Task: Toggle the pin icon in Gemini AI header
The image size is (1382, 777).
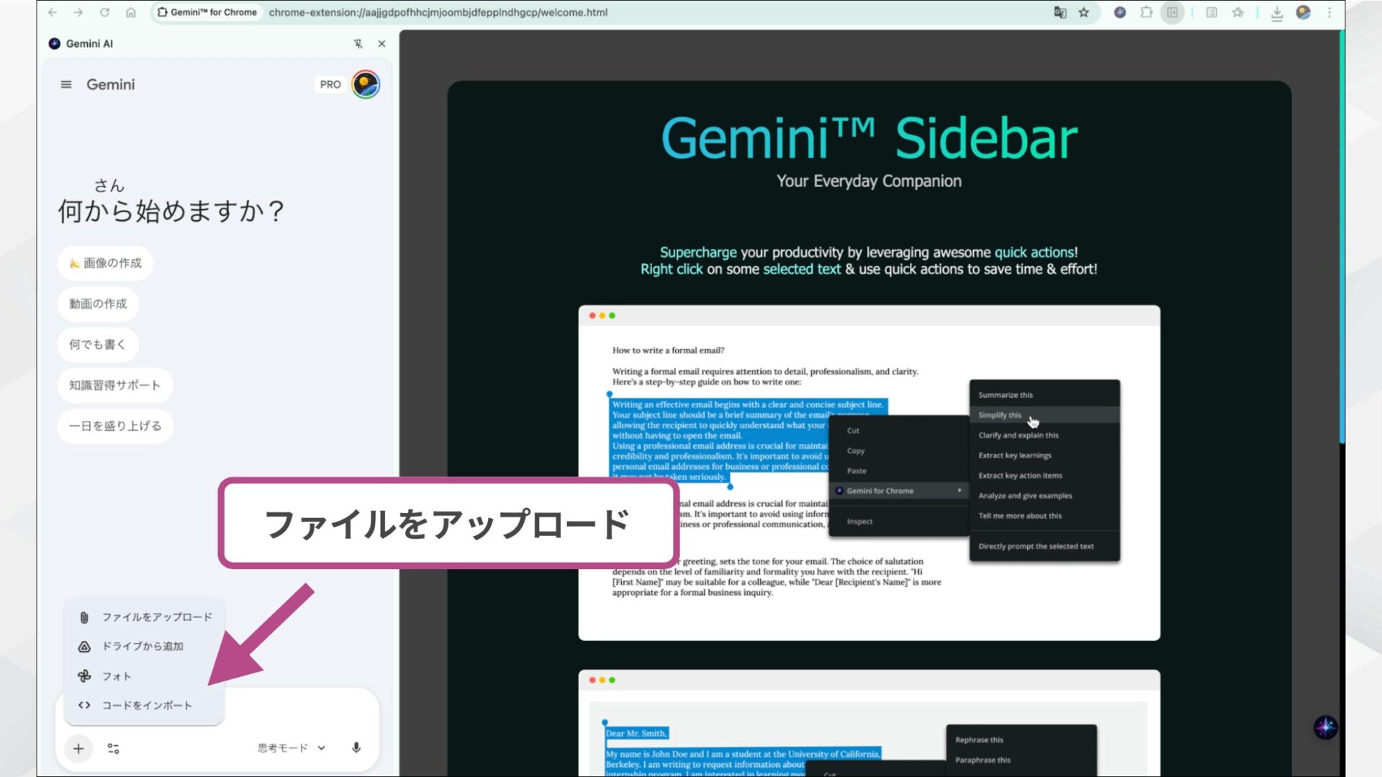Action: tap(358, 43)
